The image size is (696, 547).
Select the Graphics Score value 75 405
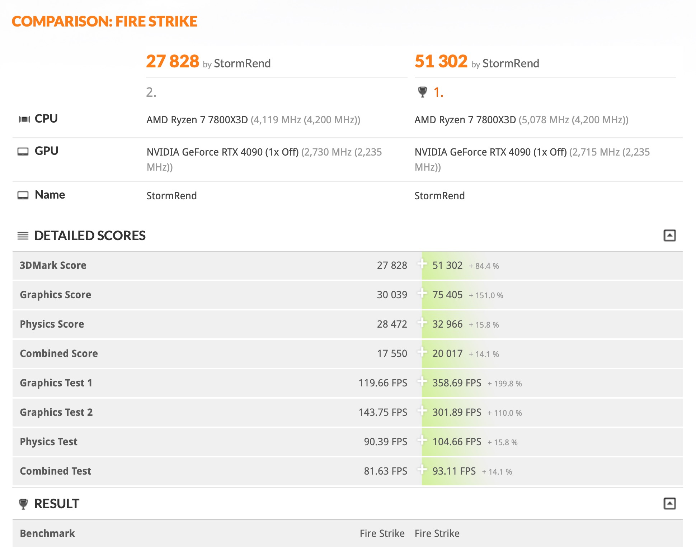447,295
